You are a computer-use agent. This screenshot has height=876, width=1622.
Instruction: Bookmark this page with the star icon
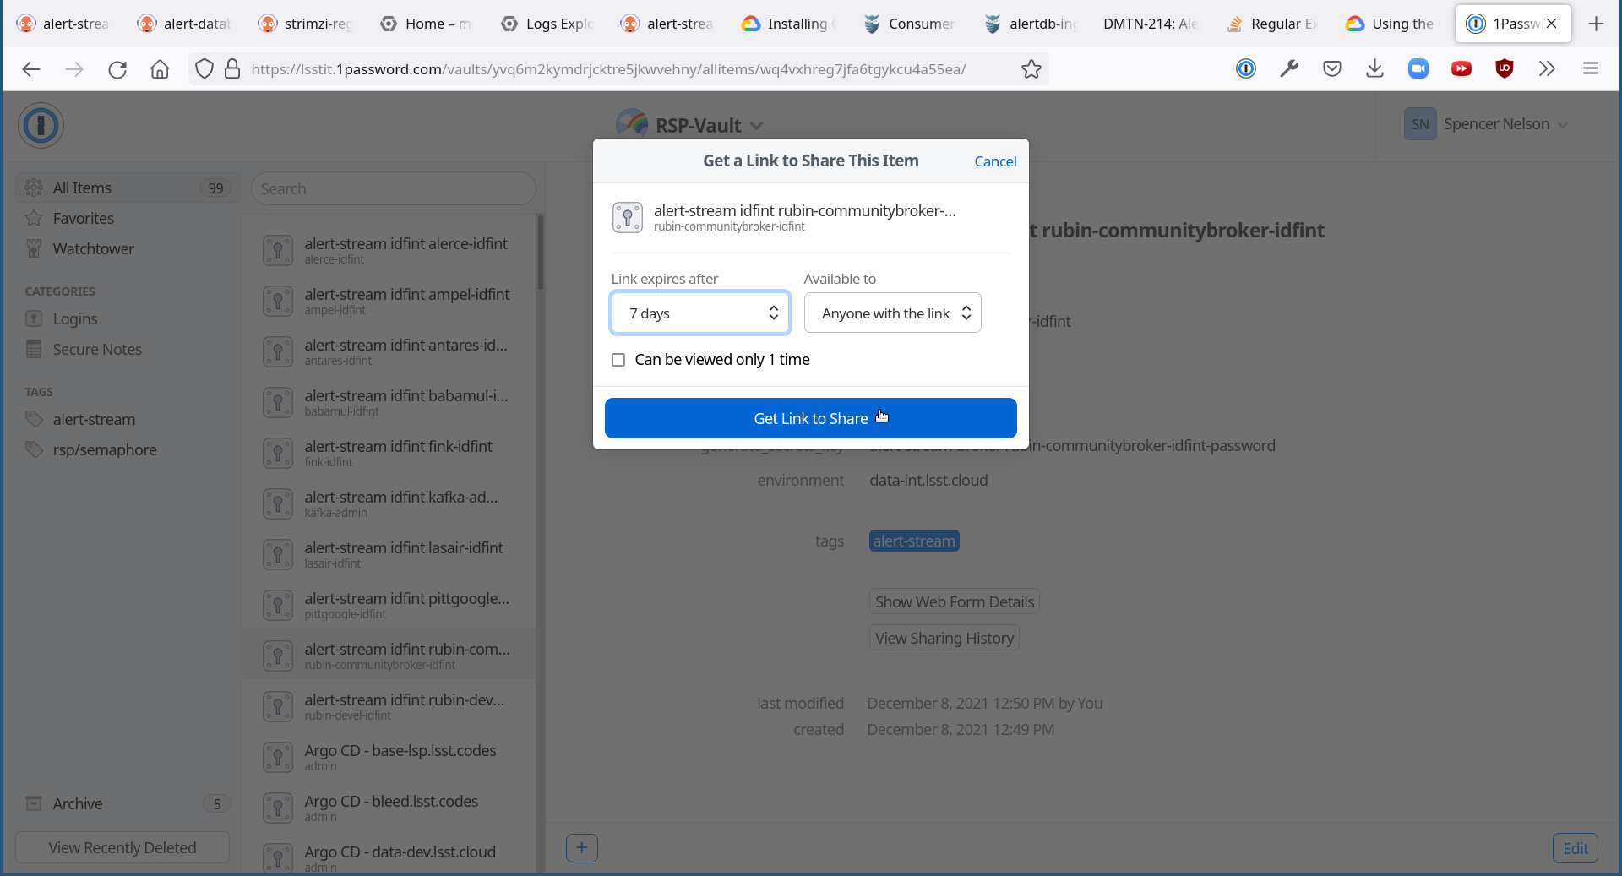pos(1031,69)
